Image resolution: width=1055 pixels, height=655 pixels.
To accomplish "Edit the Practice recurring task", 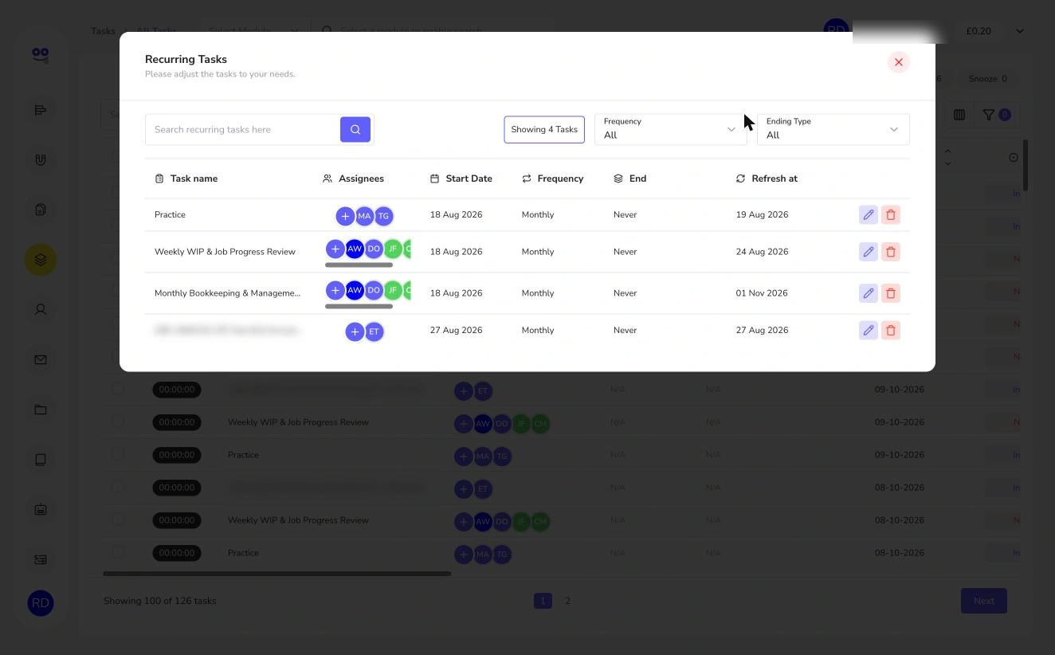I will click(x=869, y=214).
